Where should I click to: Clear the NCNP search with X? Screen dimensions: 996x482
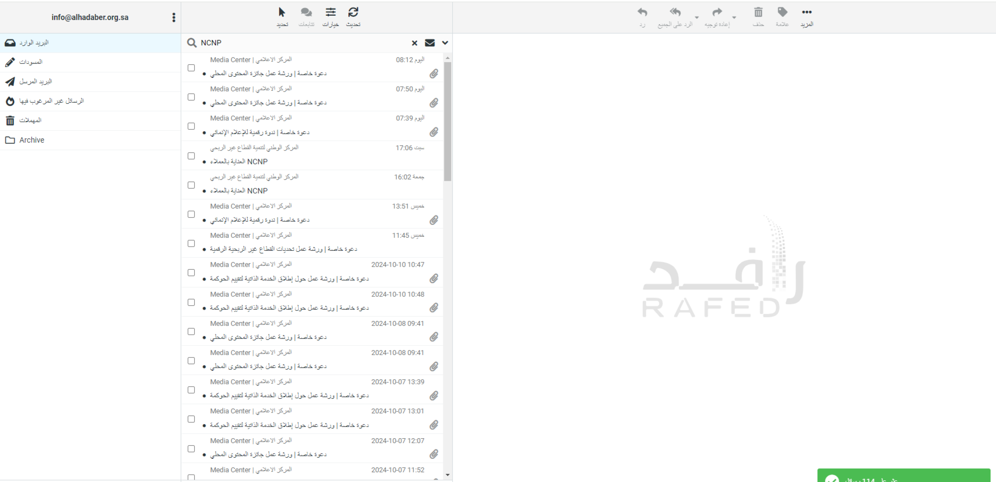click(x=414, y=43)
